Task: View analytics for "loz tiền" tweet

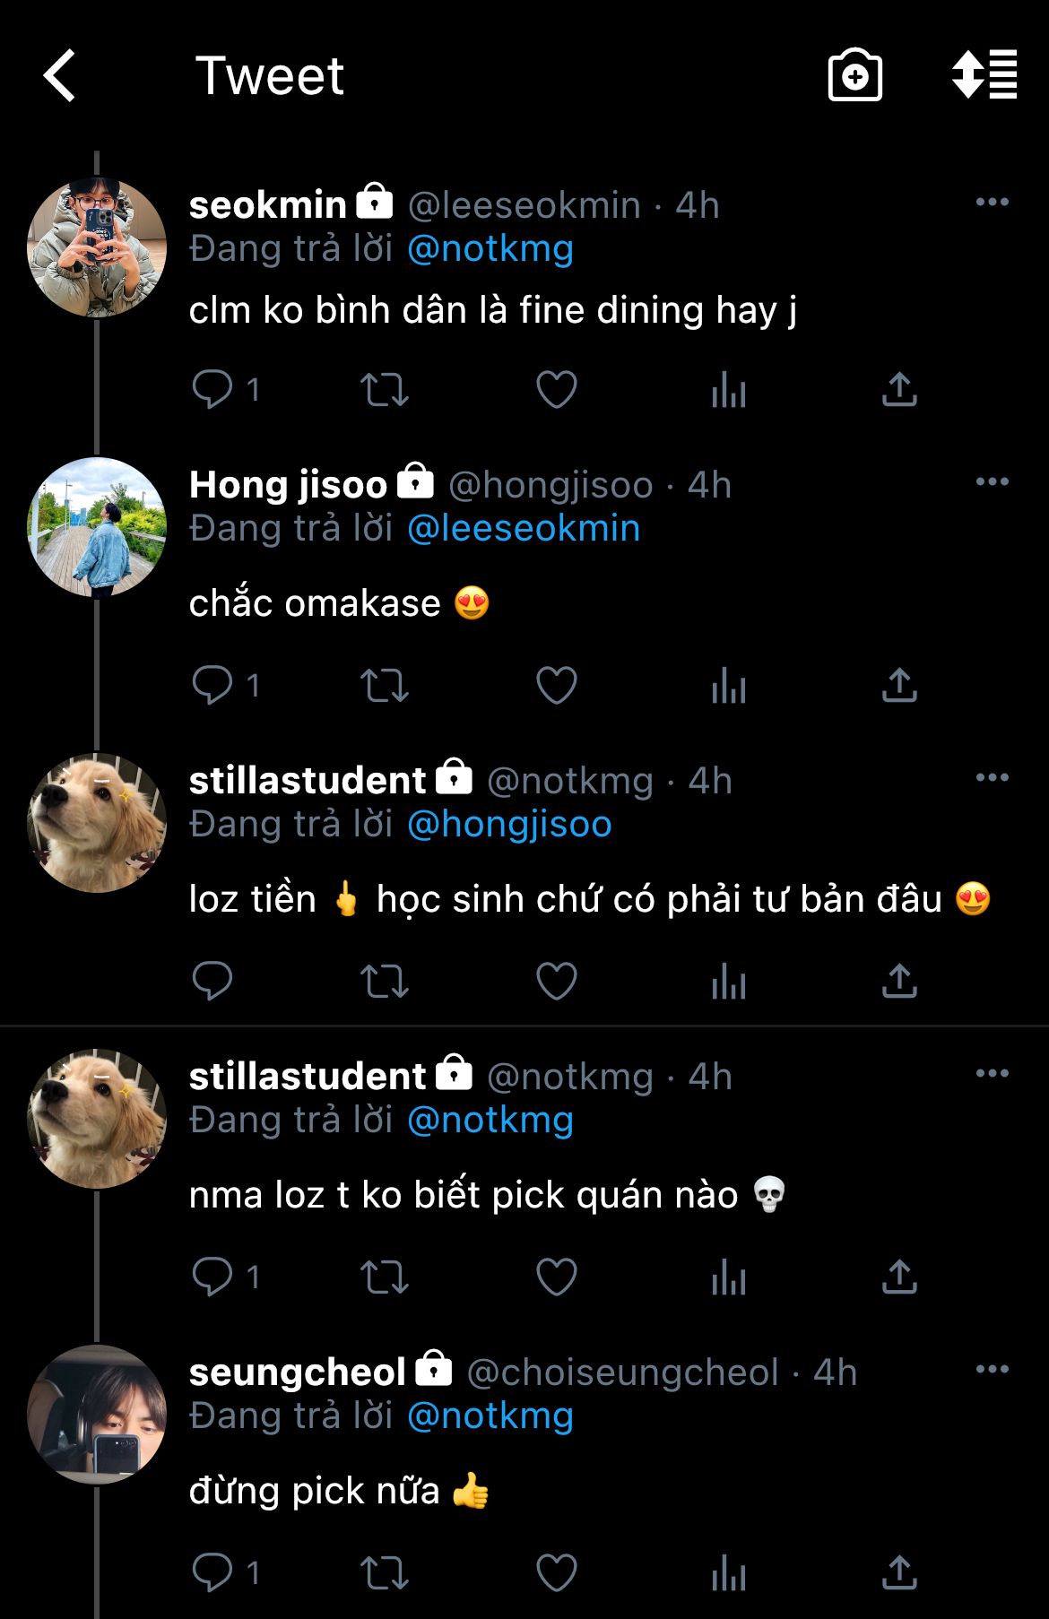Action: tap(728, 982)
